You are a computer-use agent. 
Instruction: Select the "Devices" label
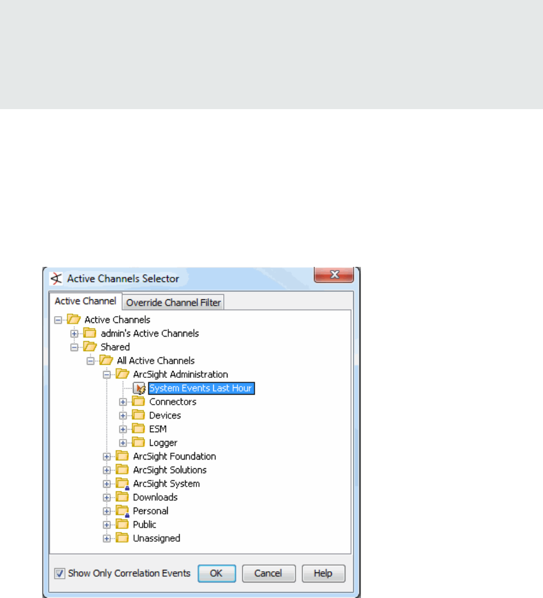click(x=165, y=415)
